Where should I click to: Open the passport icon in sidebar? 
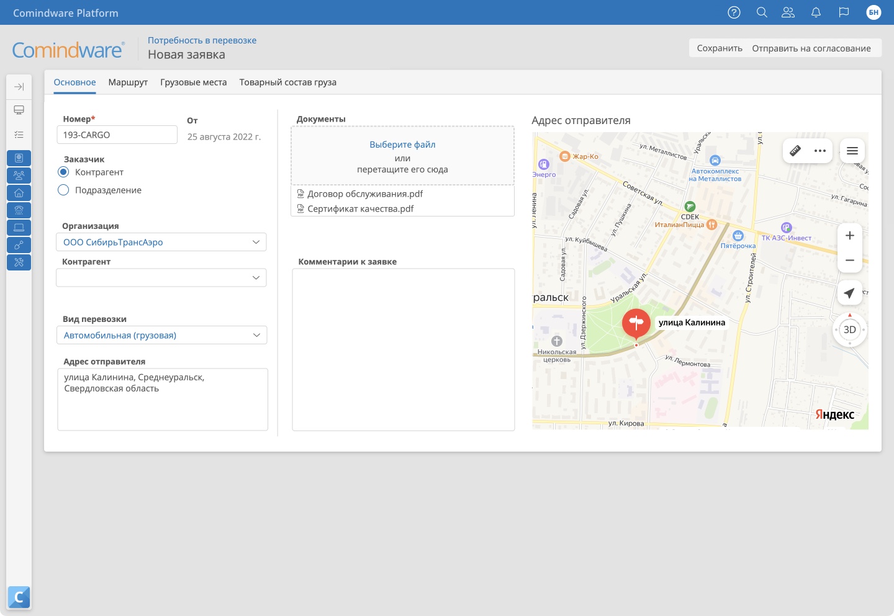coord(19,158)
